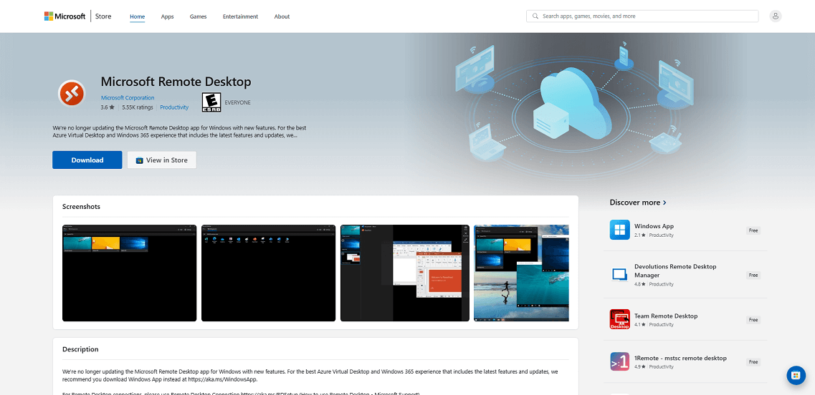This screenshot has height=395, width=815.
Task: Click the Store icon in View in Store
Action: point(139,160)
